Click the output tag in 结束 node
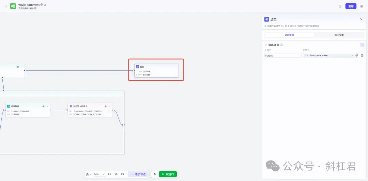Screen dimensions: 368x181 coord(147,71)
